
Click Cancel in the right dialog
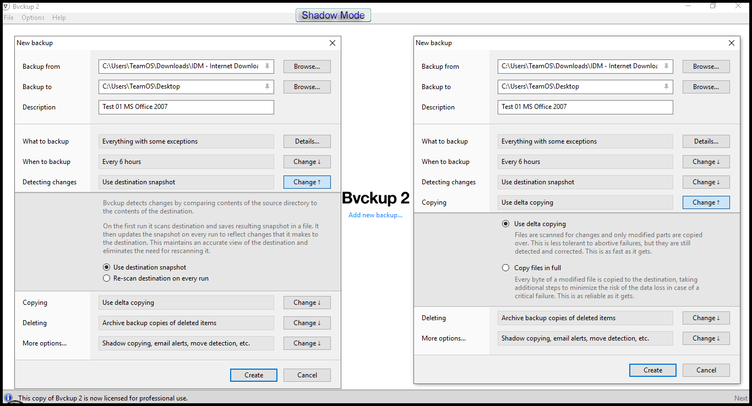tap(706, 370)
